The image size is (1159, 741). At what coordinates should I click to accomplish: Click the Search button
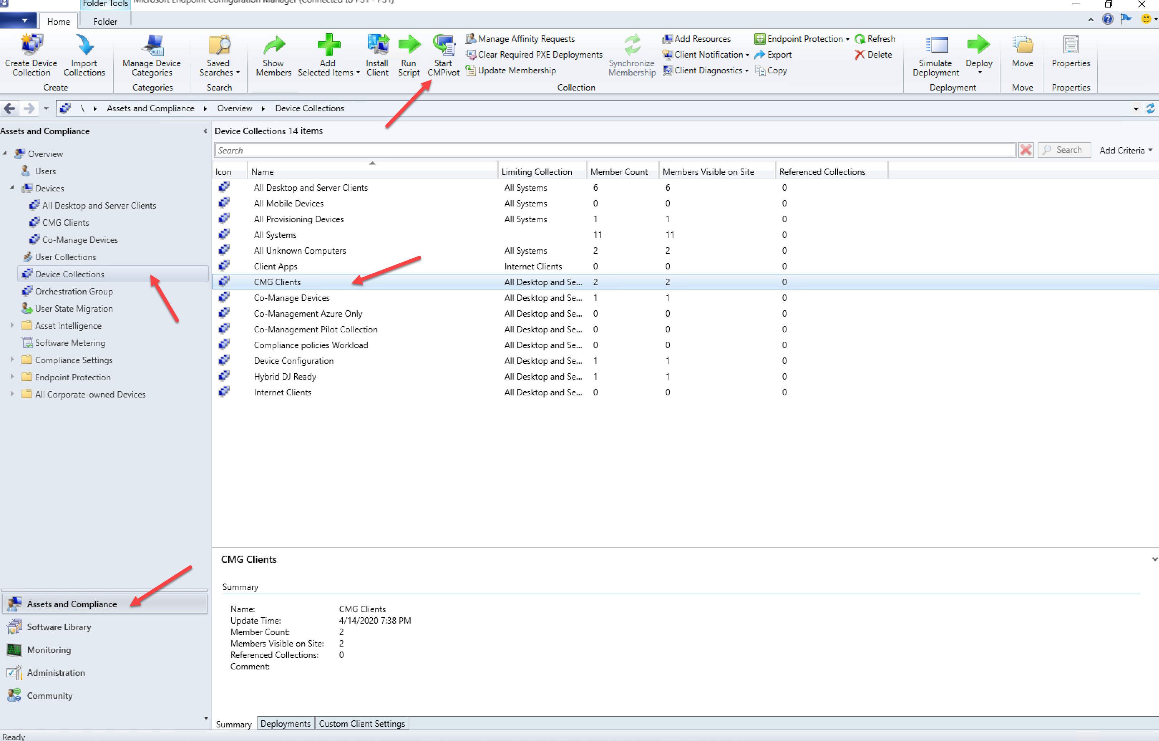tap(1064, 150)
